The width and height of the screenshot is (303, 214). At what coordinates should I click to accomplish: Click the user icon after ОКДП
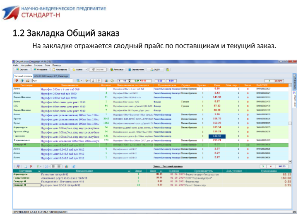[x=168, y=70]
